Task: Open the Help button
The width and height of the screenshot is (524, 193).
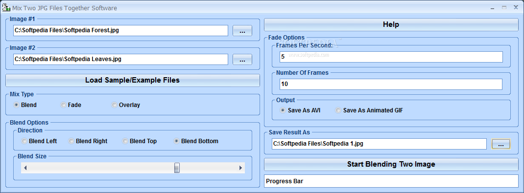Action: (x=391, y=24)
